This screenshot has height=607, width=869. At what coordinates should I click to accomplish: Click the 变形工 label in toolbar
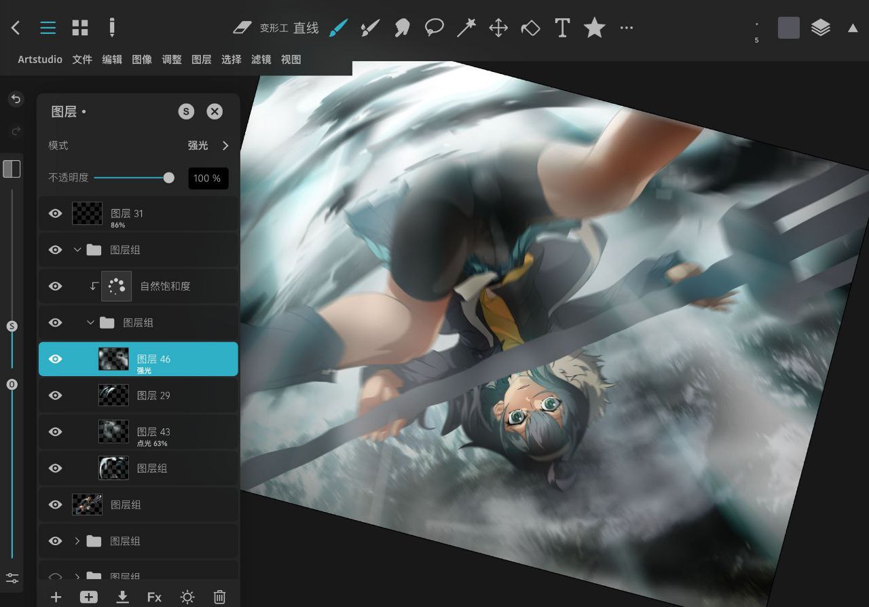tap(274, 28)
